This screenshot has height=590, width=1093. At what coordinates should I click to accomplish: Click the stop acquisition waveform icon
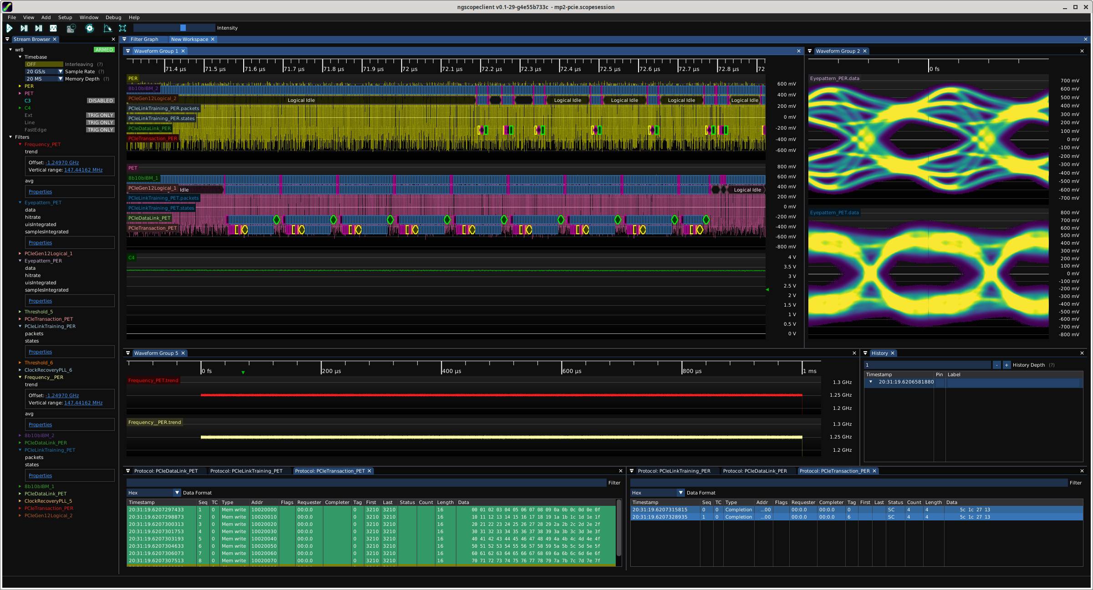(53, 28)
